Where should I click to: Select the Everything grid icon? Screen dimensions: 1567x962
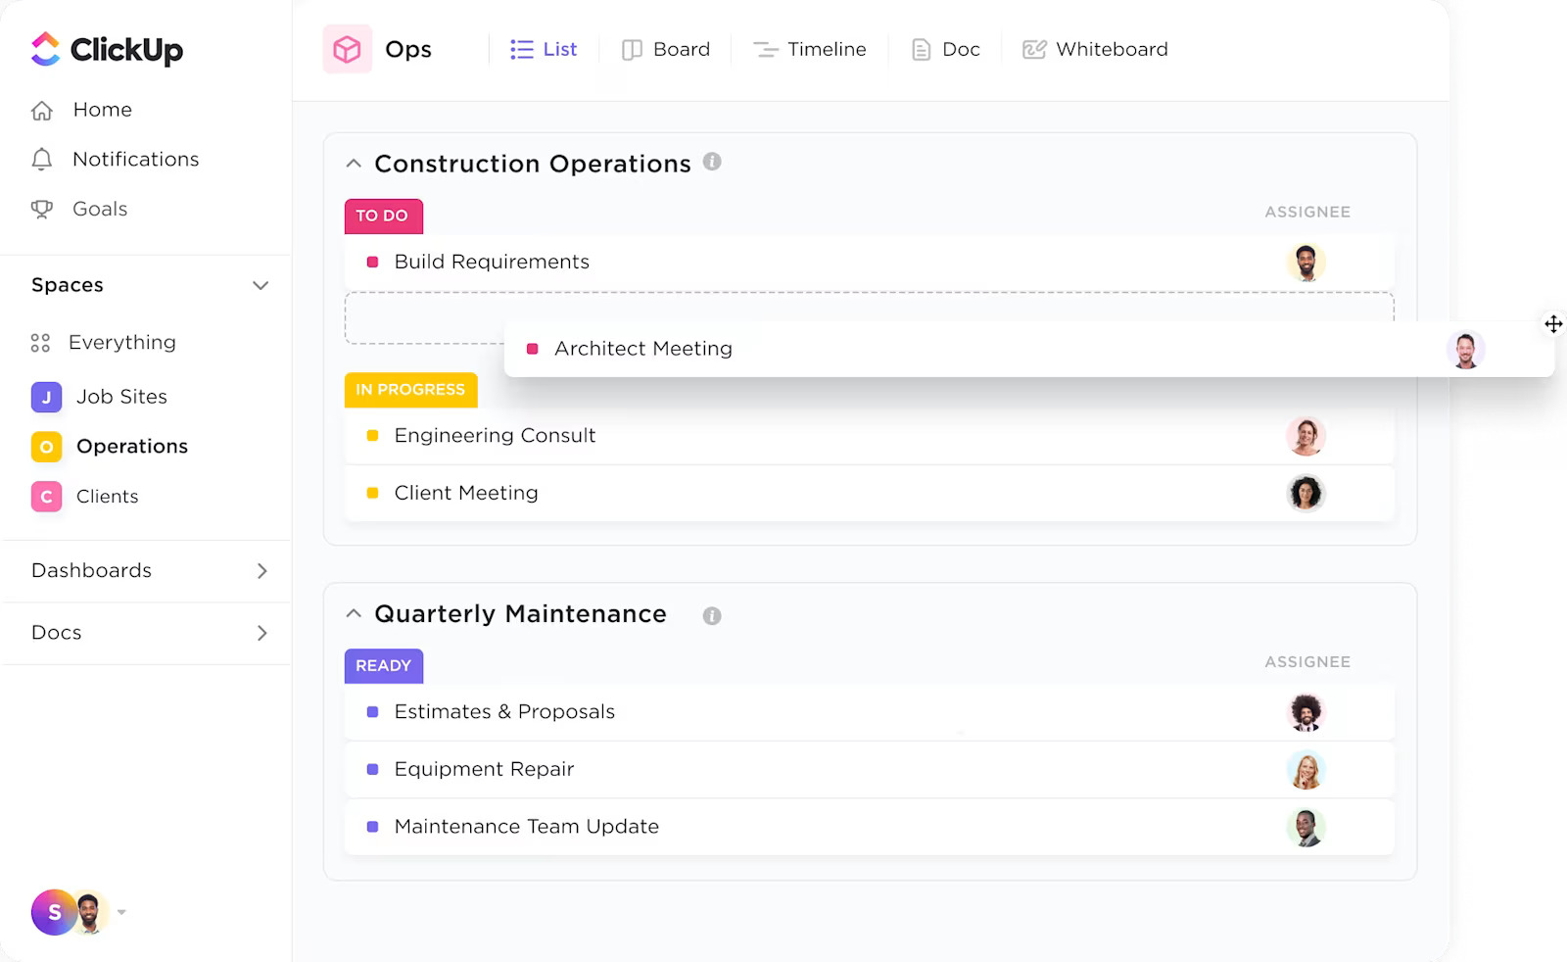[x=40, y=342]
